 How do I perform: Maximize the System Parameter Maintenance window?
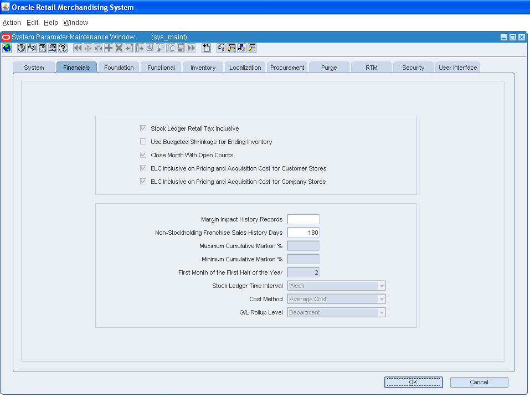[x=513, y=37]
